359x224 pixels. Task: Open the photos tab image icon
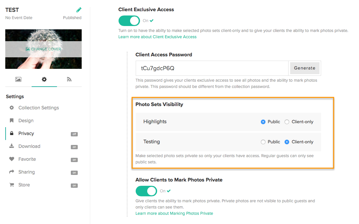click(18, 79)
